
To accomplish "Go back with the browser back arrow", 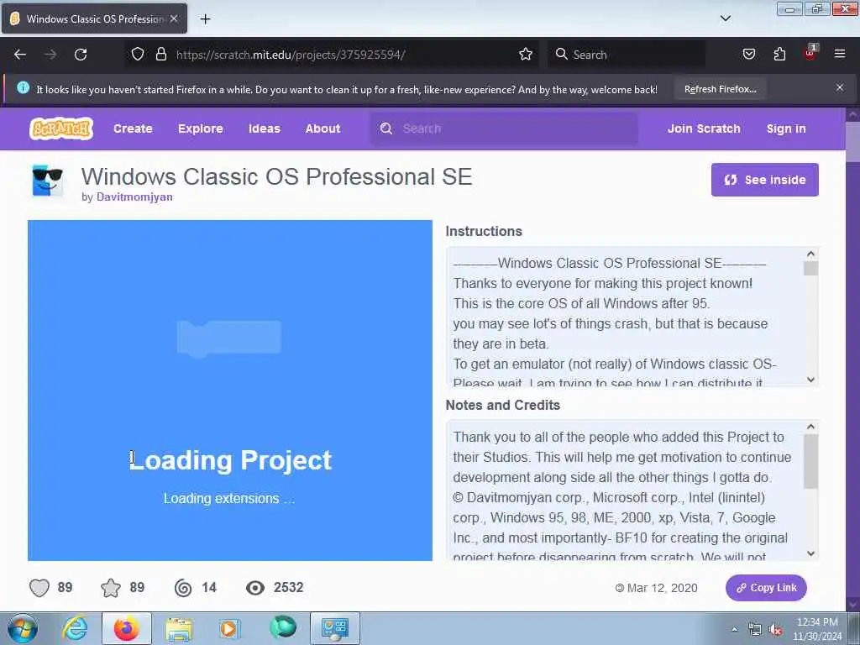I will [20, 55].
